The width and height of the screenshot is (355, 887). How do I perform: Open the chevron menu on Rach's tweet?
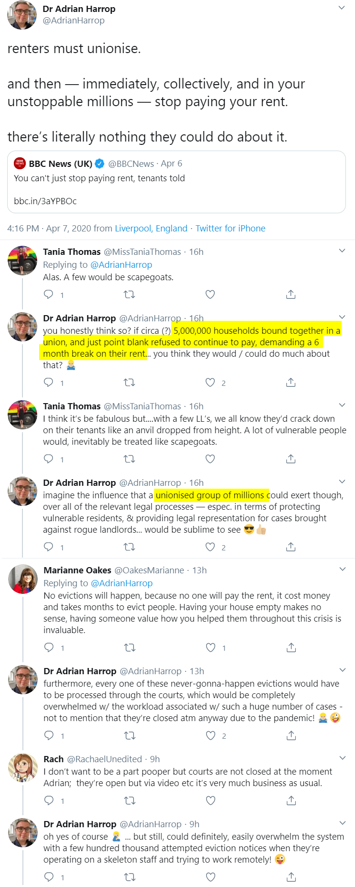342,758
